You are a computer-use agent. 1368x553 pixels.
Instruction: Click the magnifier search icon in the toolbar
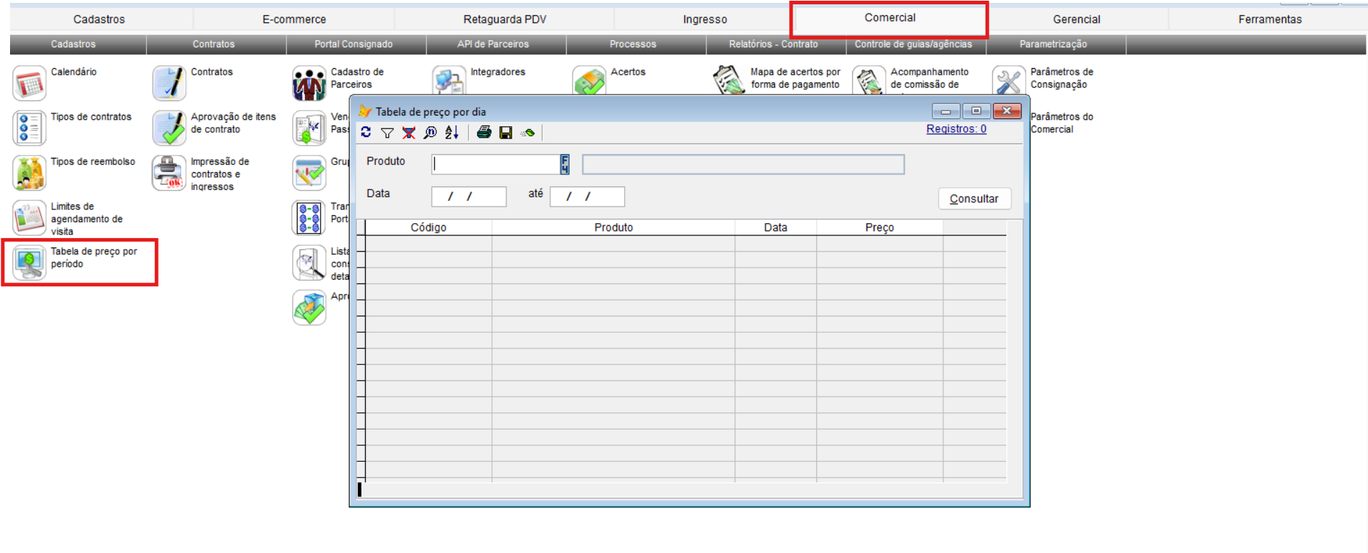tap(430, 133)
